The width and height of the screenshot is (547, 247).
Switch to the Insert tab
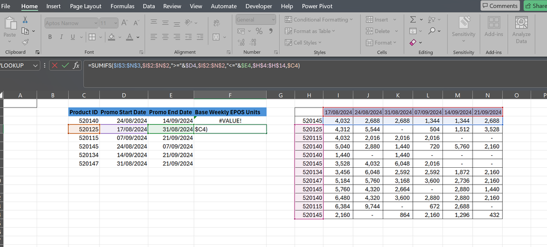[x=53, y=6]
